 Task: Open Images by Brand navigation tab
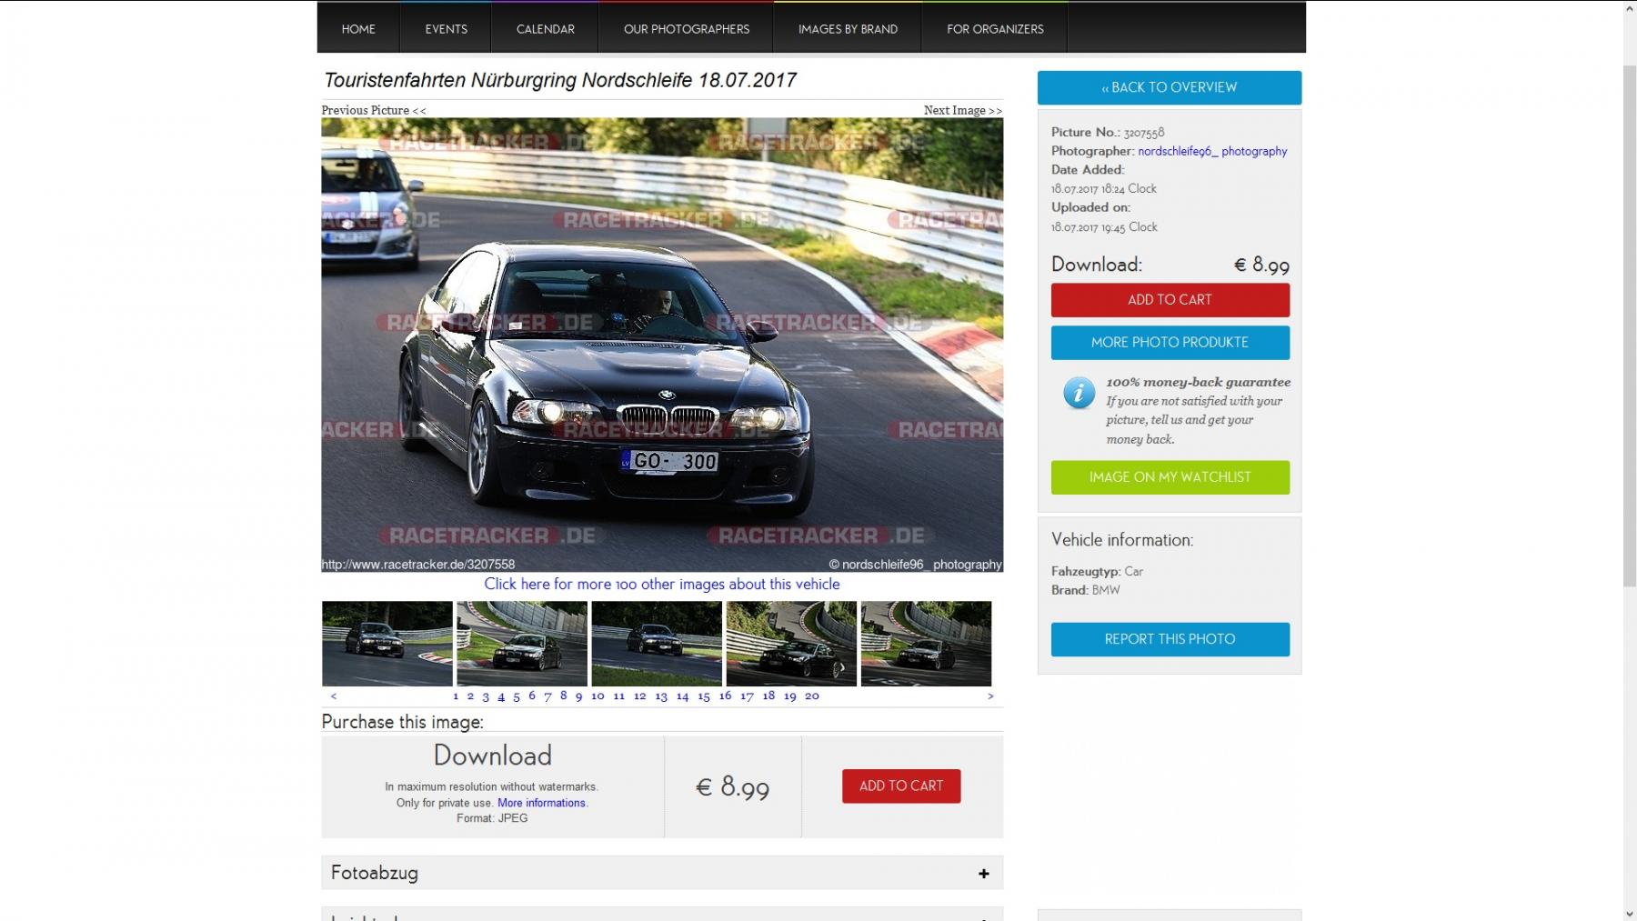pos(848,29)
